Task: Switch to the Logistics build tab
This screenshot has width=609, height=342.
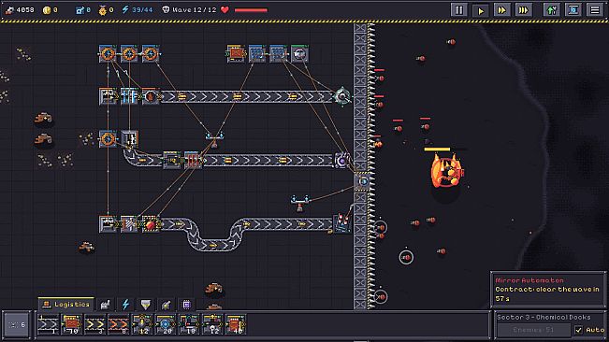Action: click(x=66, y=305)
